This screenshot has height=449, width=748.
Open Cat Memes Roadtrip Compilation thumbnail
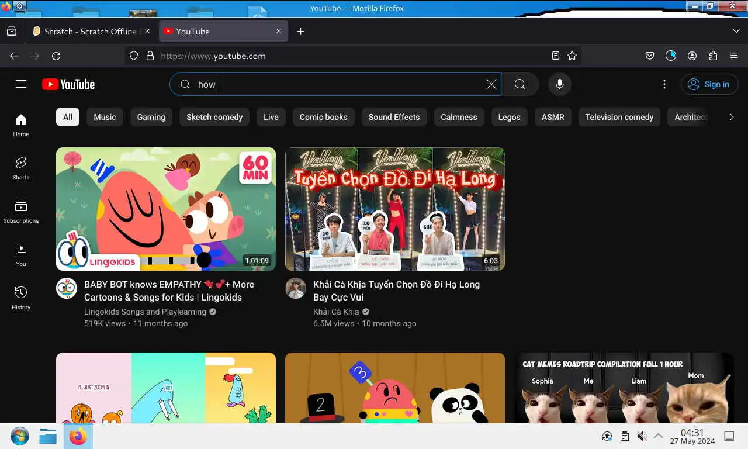click(624, 388)
